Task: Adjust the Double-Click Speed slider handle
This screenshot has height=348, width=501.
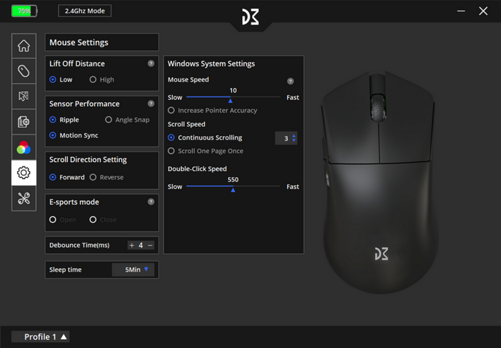Action: point(233,190)
